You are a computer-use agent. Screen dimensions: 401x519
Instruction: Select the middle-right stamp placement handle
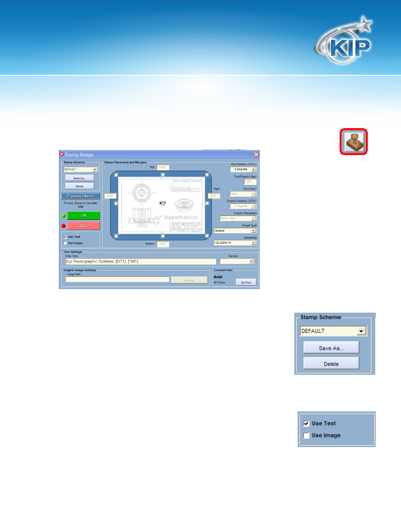coord(207,203)
